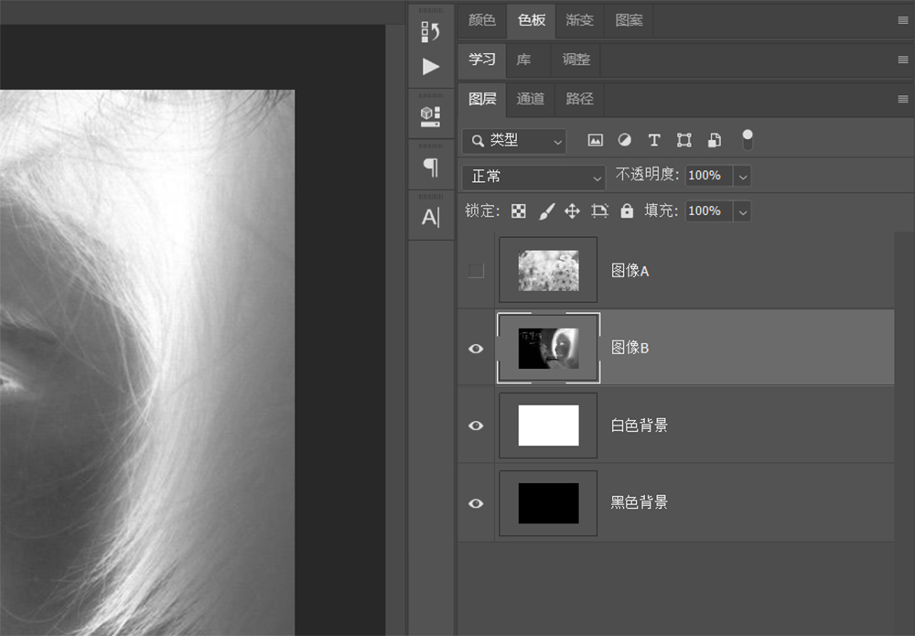The height and width of the screenshot is (636, 915).
Task: Click the 图像B layer thumbnail
Action: pos(548,348)
